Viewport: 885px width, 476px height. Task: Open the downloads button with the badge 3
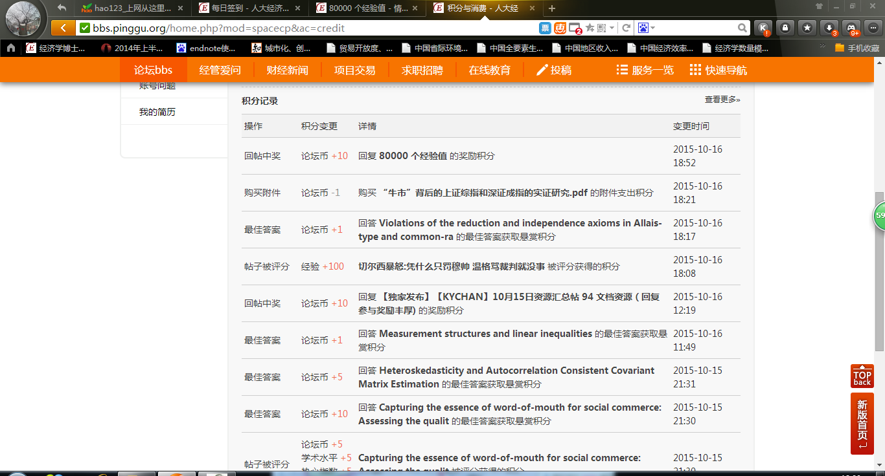pos(829,28)
